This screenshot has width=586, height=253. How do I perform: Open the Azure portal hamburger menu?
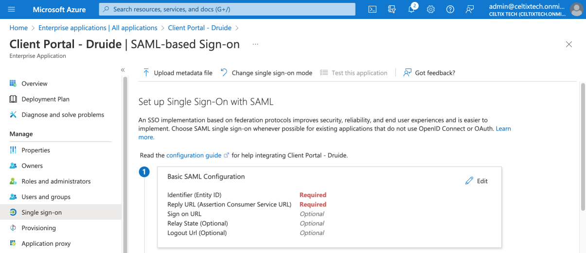12,9
